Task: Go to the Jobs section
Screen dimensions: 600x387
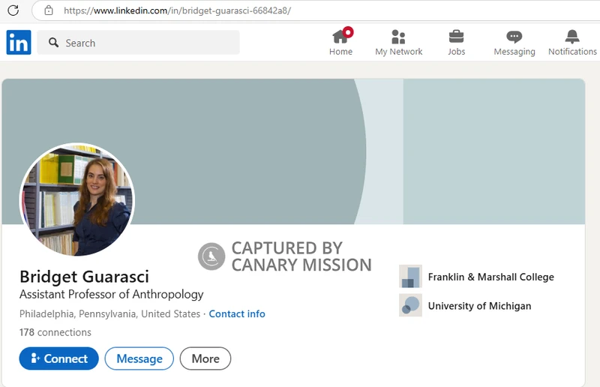Action: click(x=456, y=43)
